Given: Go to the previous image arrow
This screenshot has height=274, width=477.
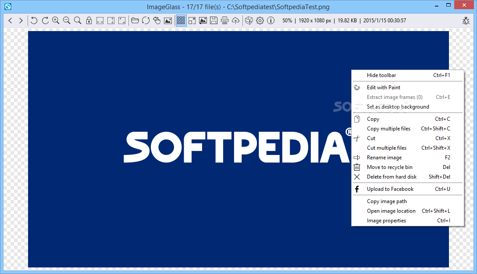Looking at the screenshot, I should (x=11, y=21).
